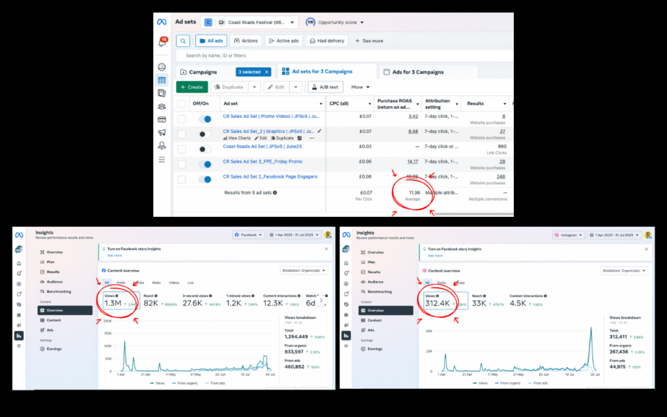
Task: Click the info icon beside Results from 5 ad sets
Action: tap(275, 193)
